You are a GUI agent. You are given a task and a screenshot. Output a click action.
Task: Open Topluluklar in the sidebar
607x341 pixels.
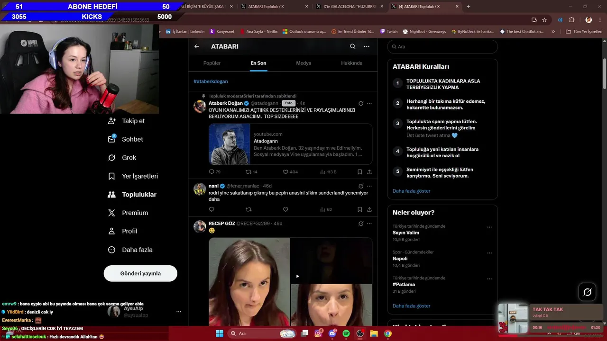tap(132, 195)
